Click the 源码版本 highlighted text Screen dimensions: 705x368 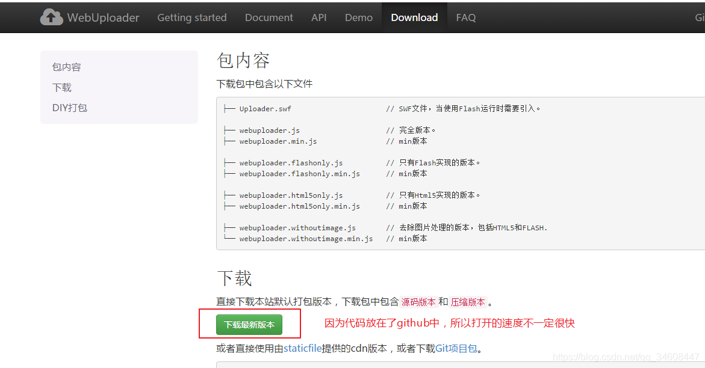(418, 302)
